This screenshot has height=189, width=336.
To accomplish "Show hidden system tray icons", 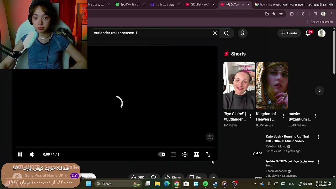I will point(255,184).
